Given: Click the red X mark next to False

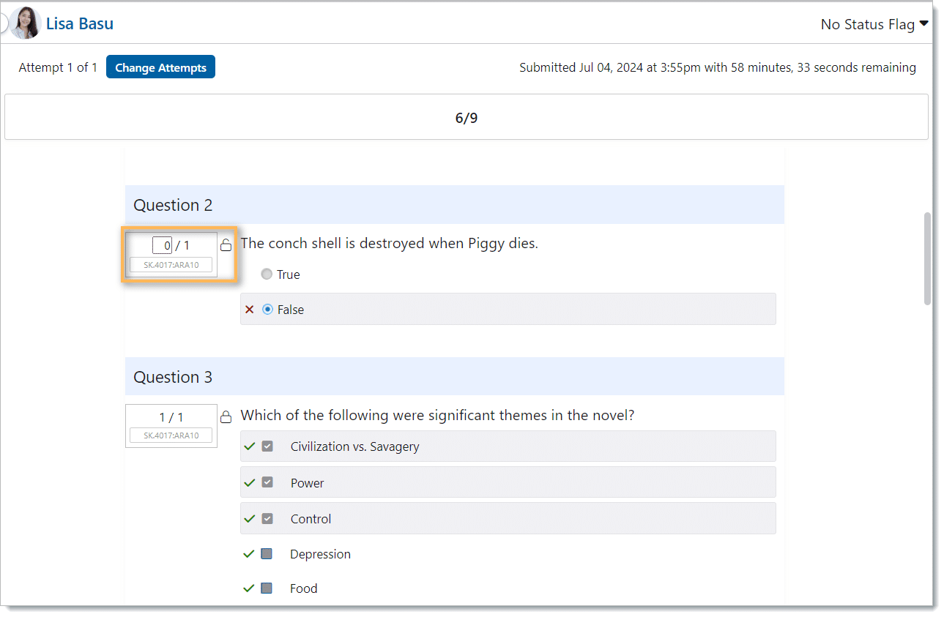Looking at the screenshot, I should point(249,310).
